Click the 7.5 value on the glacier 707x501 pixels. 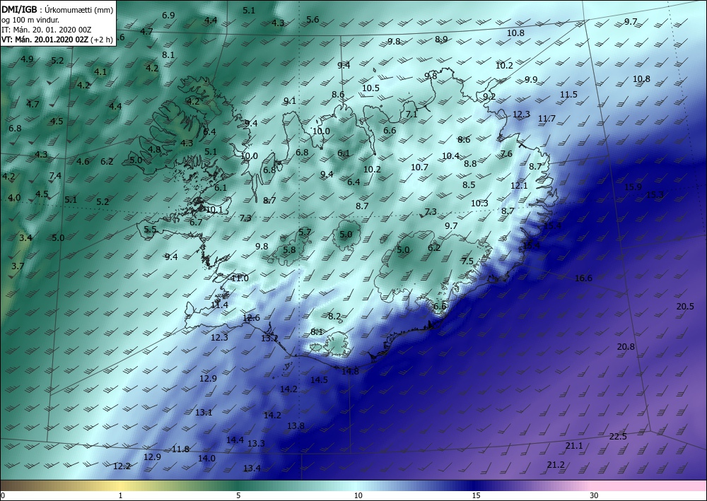point(467,261)
